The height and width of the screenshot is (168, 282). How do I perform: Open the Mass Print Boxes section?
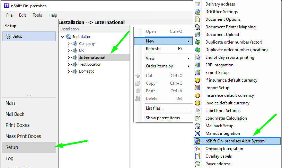pyautogui.click(x=23, y=136)
